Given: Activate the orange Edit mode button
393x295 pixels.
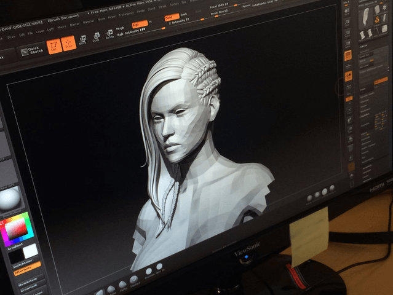Looking at the screenshot, I should coord(54,47).
